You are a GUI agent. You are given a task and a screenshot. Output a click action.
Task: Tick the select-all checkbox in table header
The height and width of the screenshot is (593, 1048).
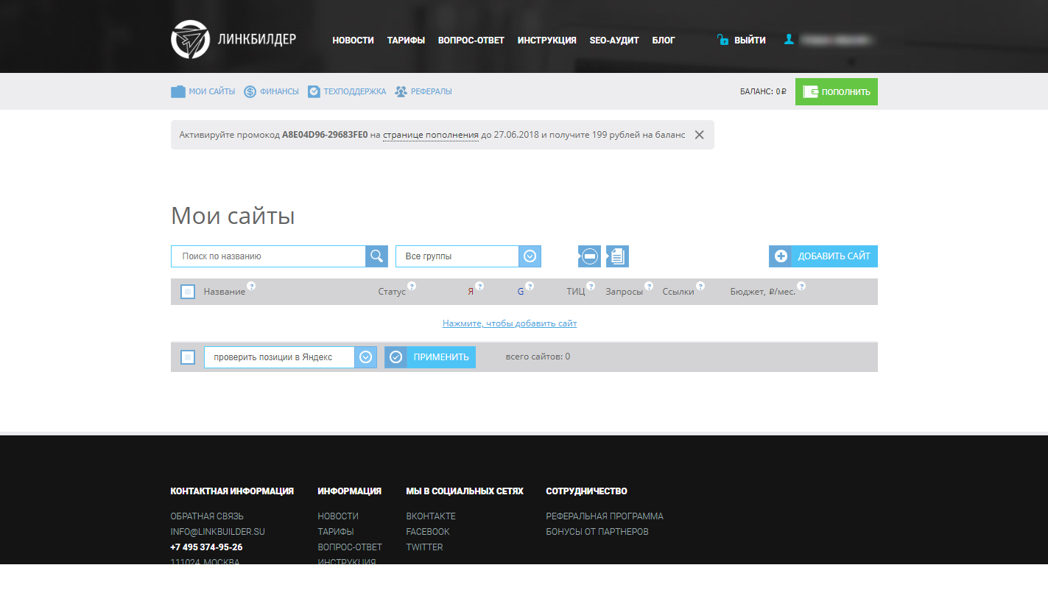[x=188, y=292]
